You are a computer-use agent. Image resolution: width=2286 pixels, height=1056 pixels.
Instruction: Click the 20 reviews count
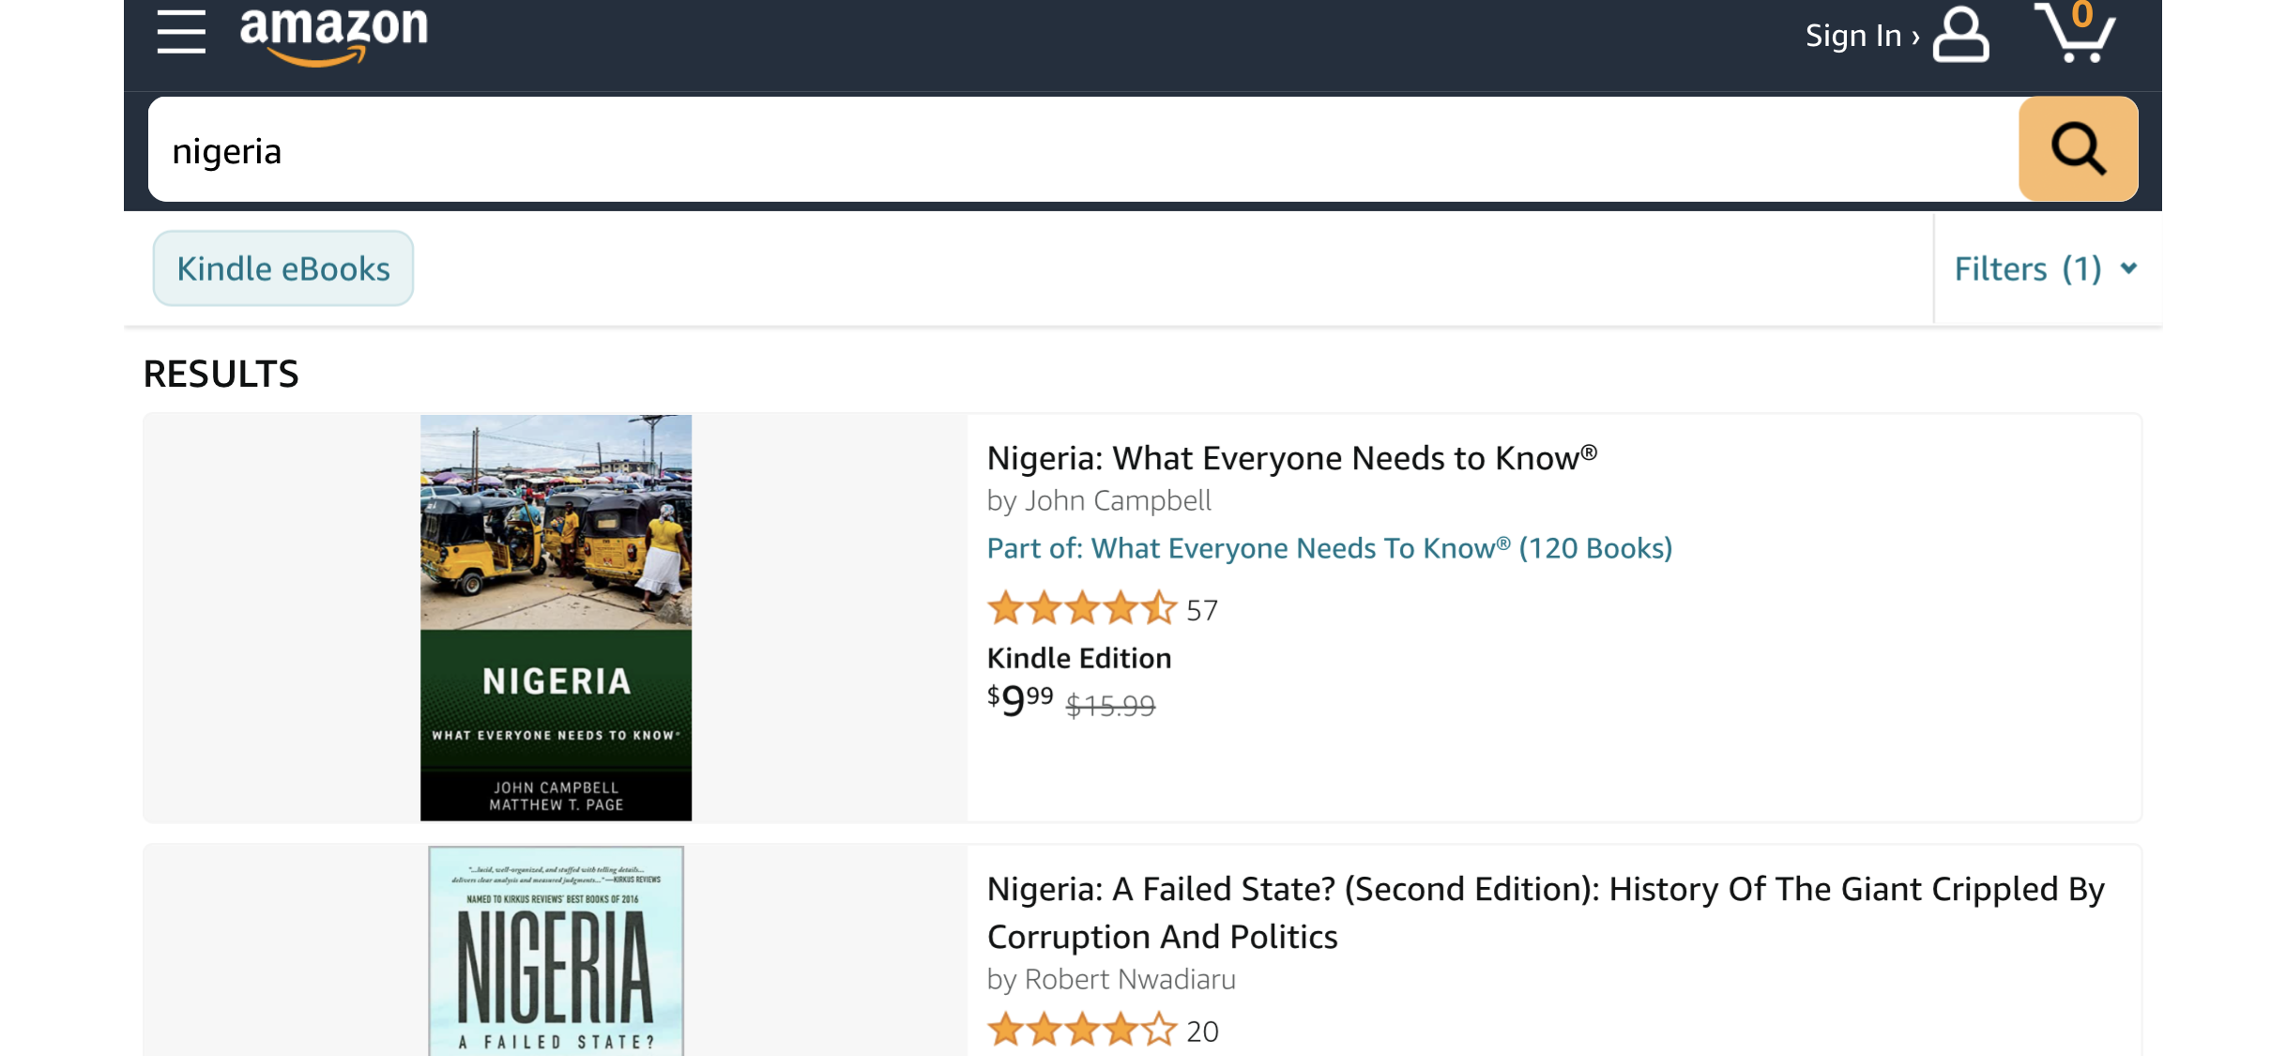pos(1202,1032)
